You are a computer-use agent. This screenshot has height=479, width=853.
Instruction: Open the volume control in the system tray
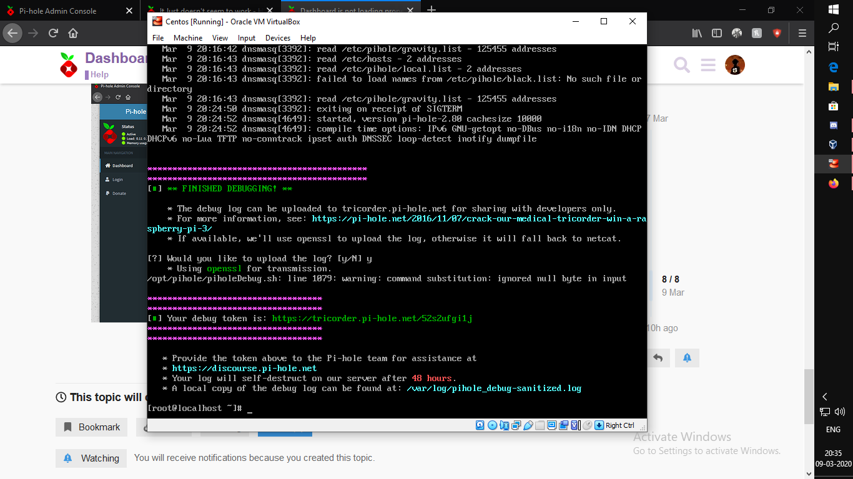[840, 411]
